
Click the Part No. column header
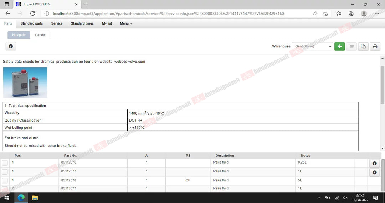[71, 155]
